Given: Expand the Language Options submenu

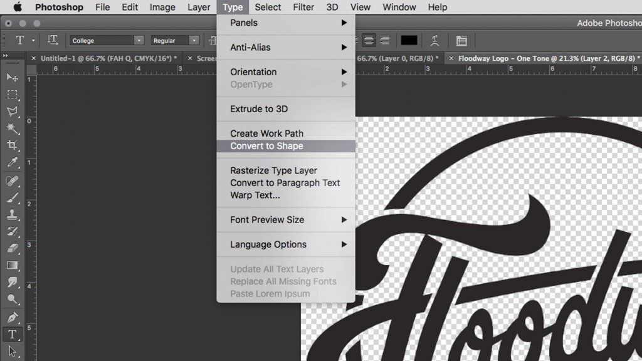Looking at the screenshot, I should 286,244.
